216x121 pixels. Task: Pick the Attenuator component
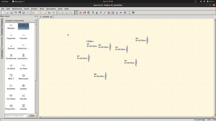(x=23, y=77)
